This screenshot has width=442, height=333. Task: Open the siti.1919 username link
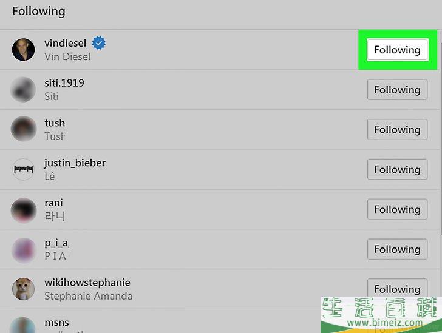point(64,83)
